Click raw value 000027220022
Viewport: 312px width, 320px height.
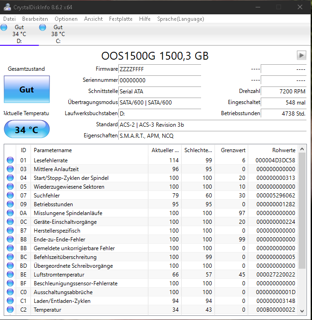(x=275, y=275)
